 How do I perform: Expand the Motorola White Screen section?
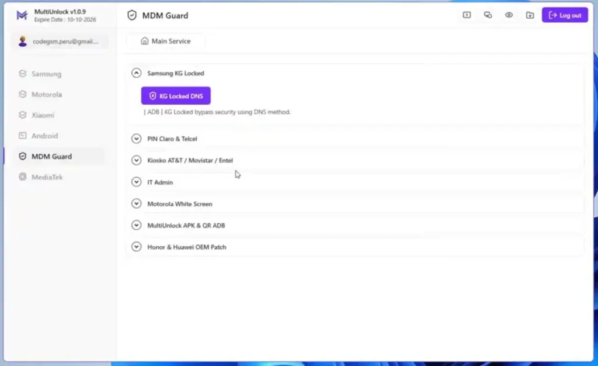[136, 204]
